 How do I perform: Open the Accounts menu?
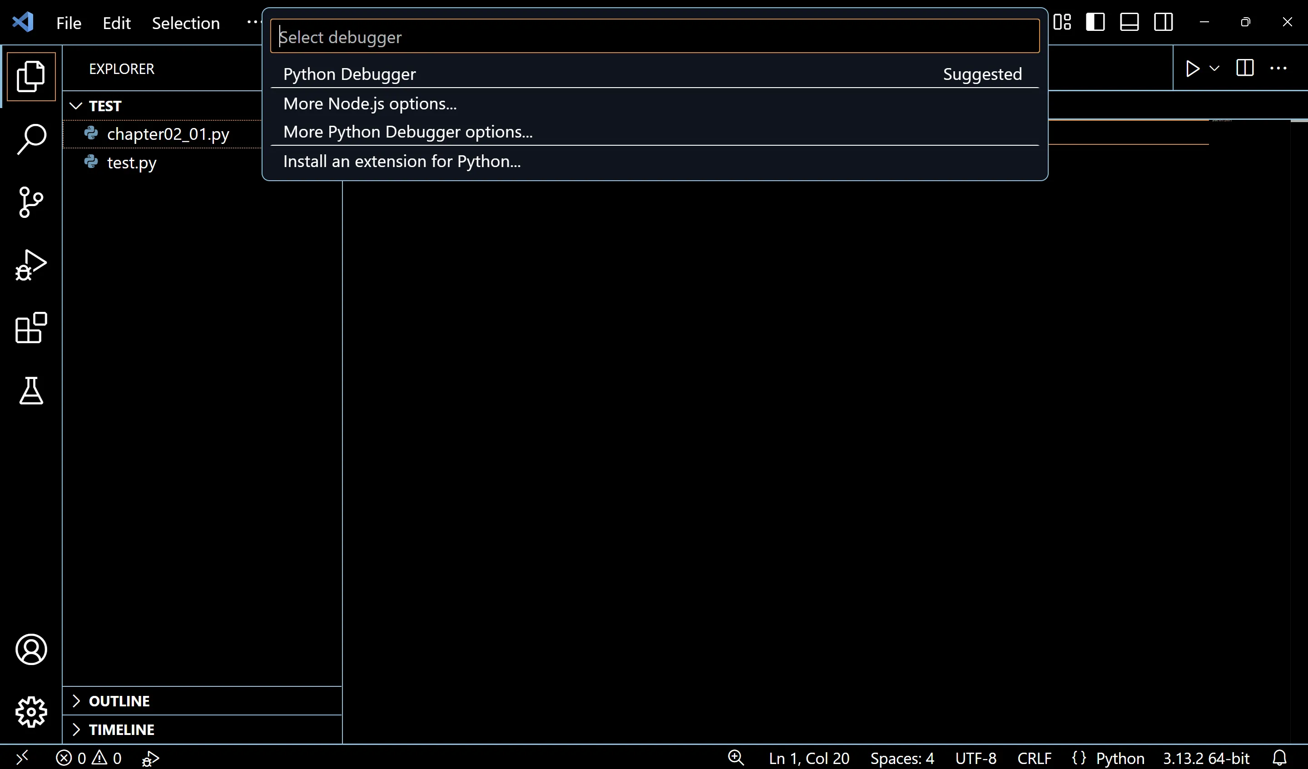(31, 649)
